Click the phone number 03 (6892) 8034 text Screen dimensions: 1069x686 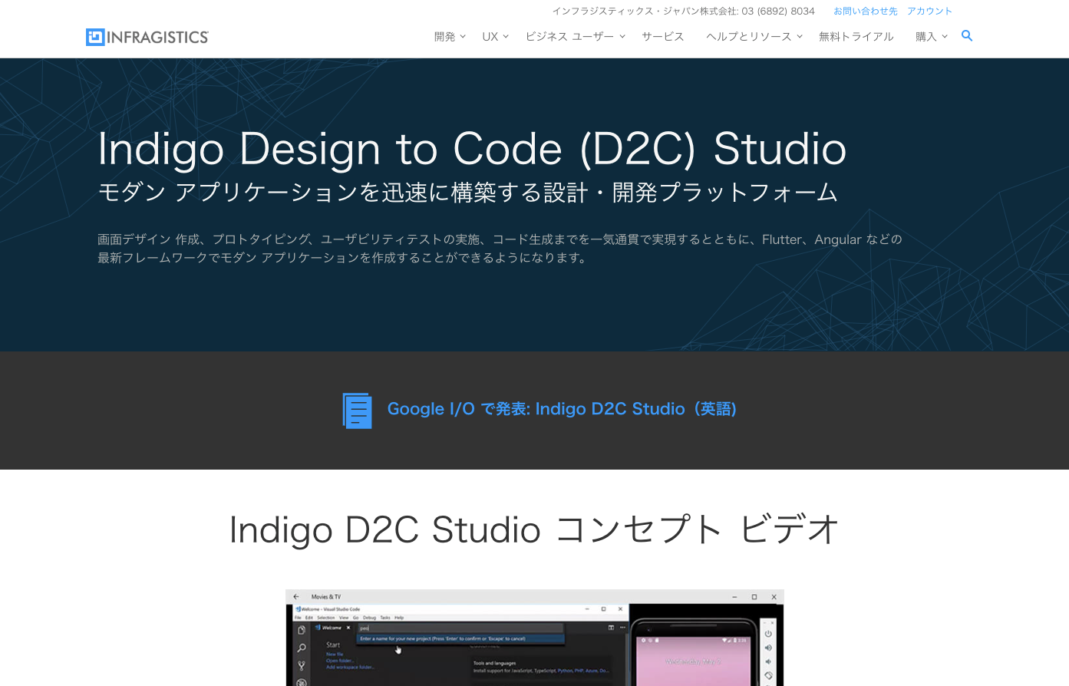(778, 12)
